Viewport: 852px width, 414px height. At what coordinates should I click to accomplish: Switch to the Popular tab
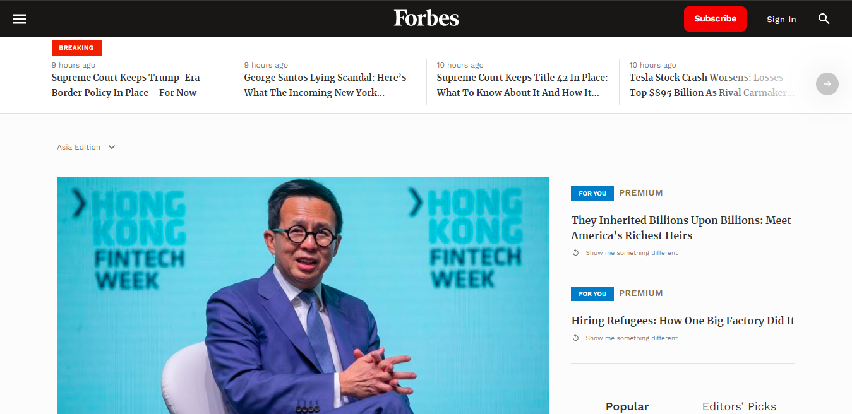(x=627, y=406)
